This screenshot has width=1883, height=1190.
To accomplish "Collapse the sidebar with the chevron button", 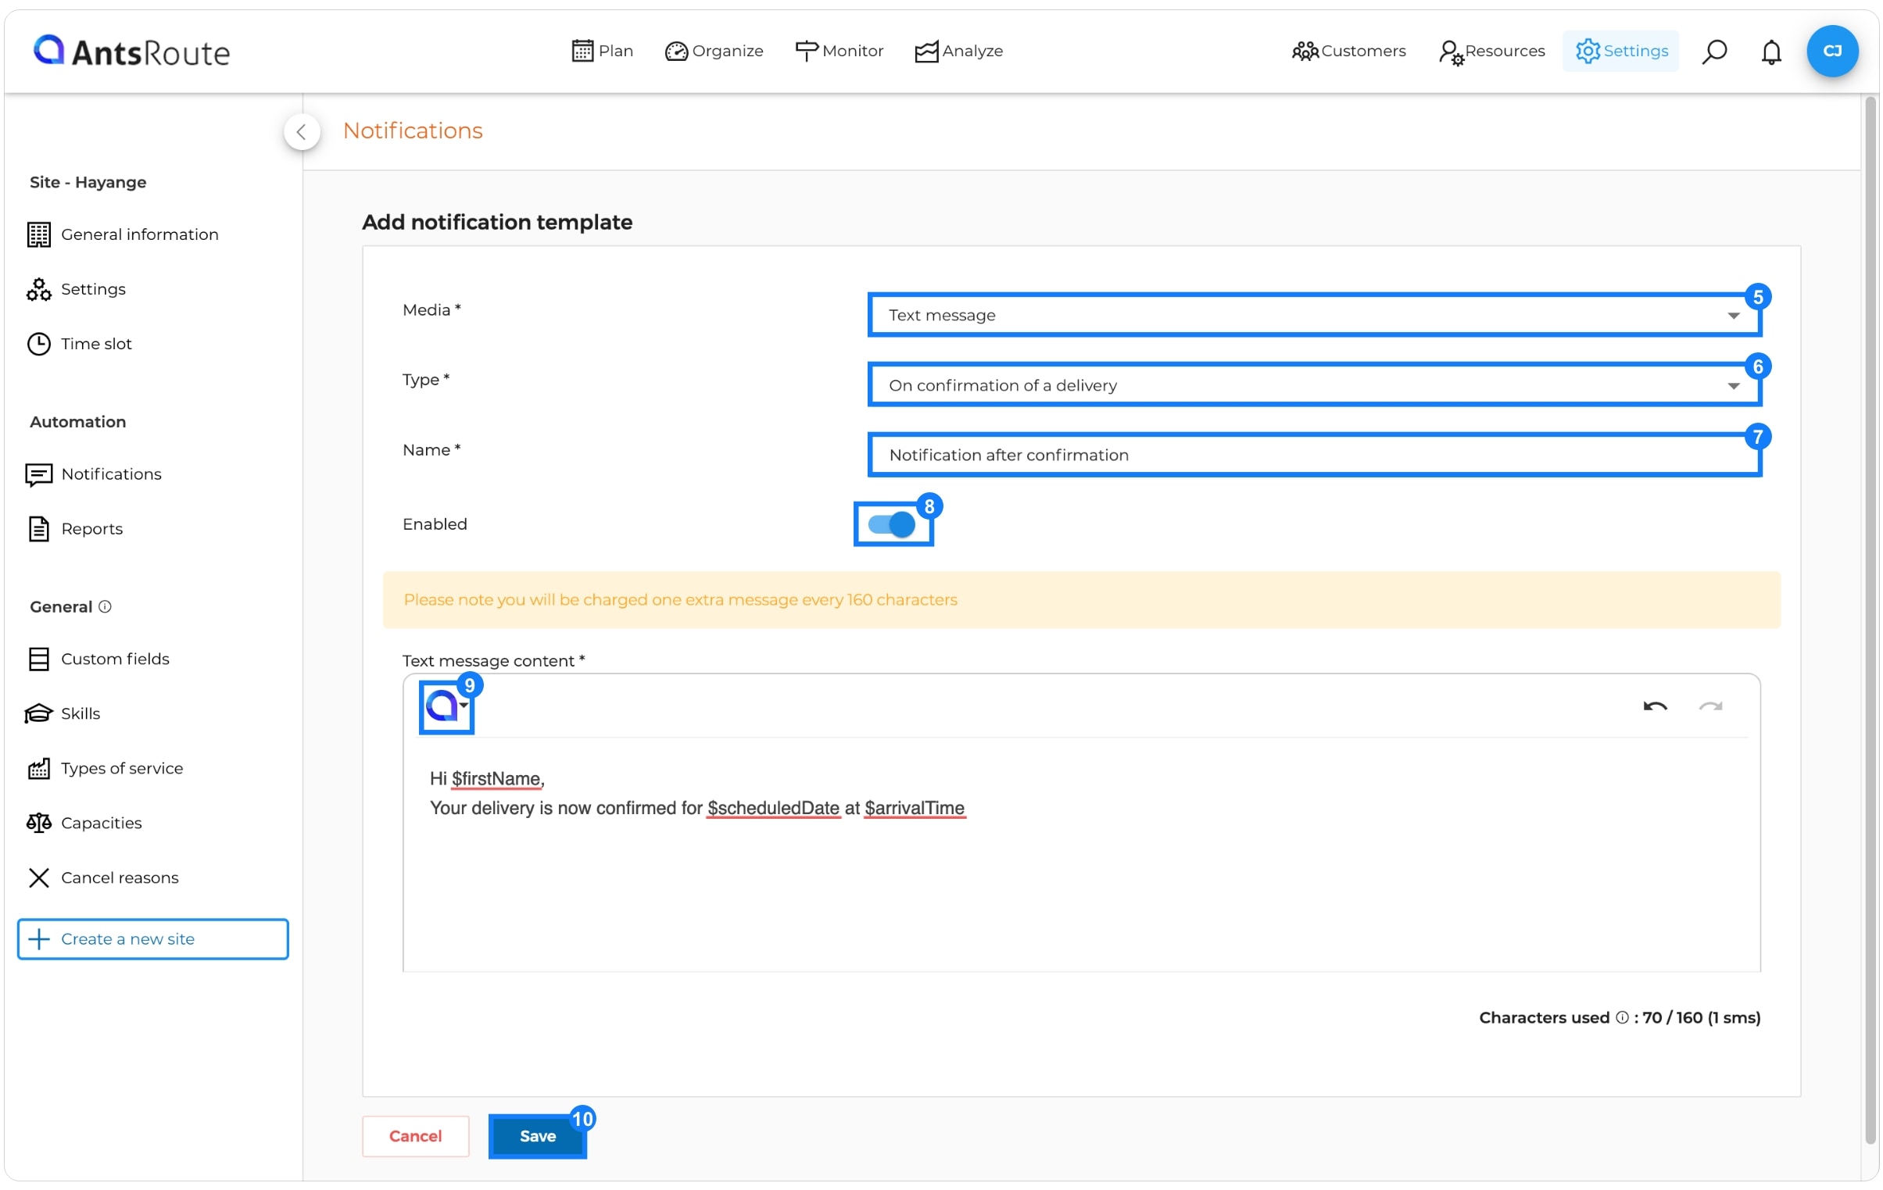I will point(301,131).
